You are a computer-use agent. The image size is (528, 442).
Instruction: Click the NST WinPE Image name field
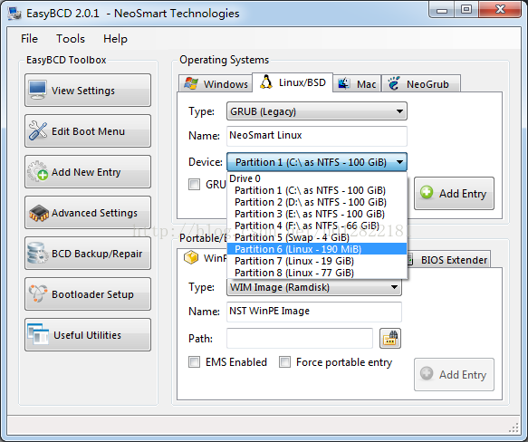(314, 312)
